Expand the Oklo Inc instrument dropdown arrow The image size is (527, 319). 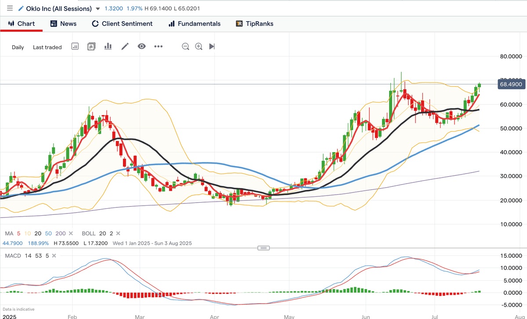(97, 9)
